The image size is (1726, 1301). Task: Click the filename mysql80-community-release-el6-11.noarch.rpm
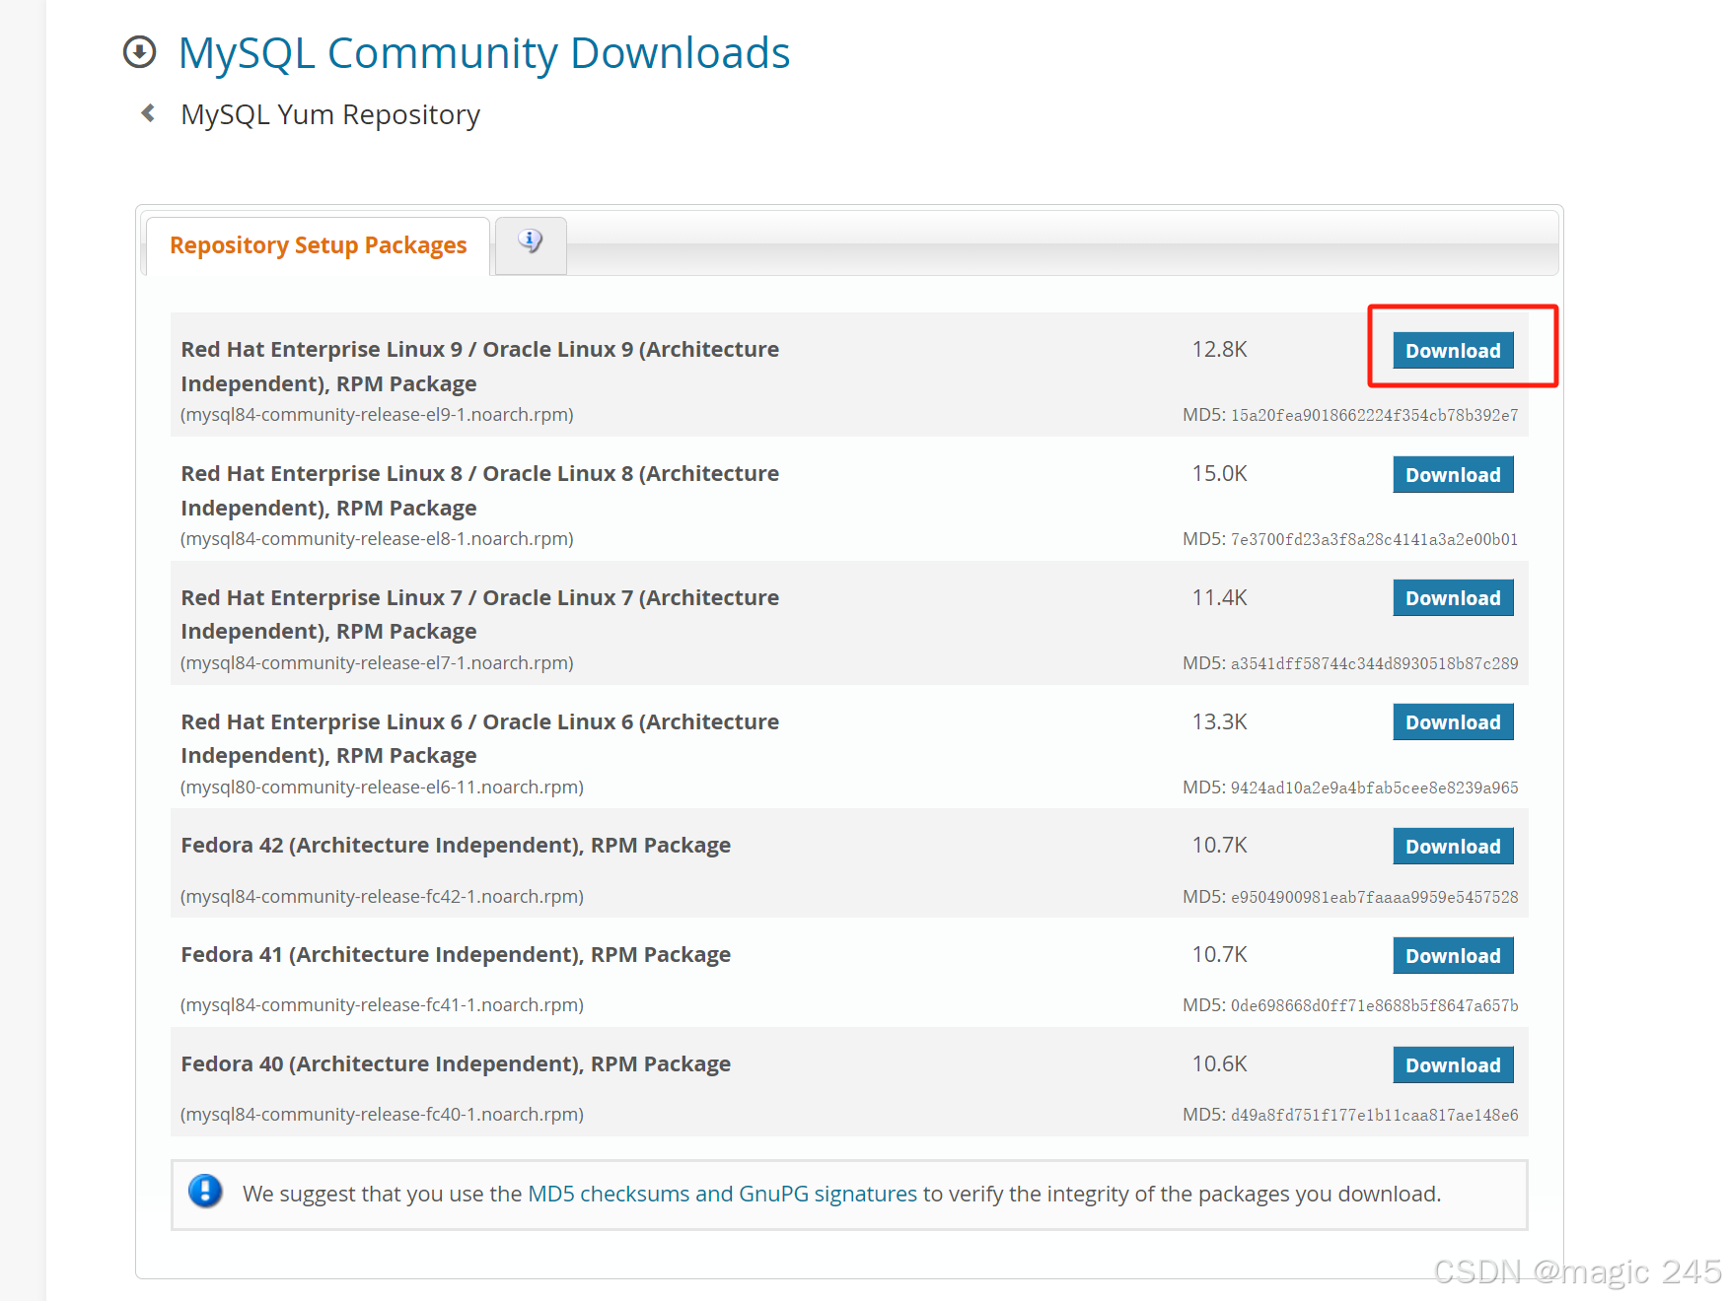[382, 787]
